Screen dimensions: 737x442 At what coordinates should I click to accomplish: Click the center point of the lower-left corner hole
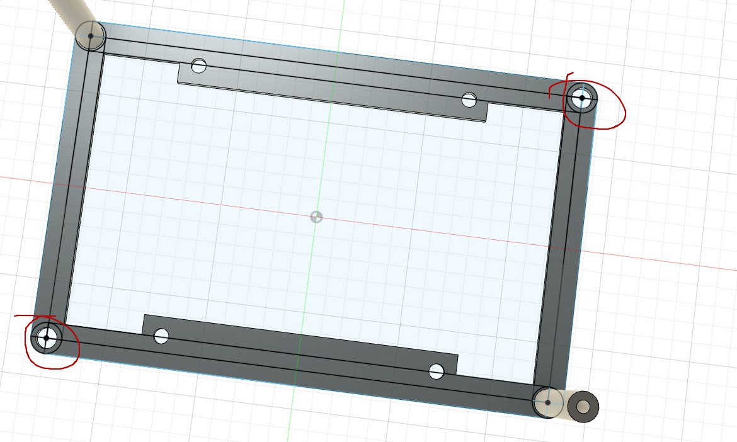point(46,337)
